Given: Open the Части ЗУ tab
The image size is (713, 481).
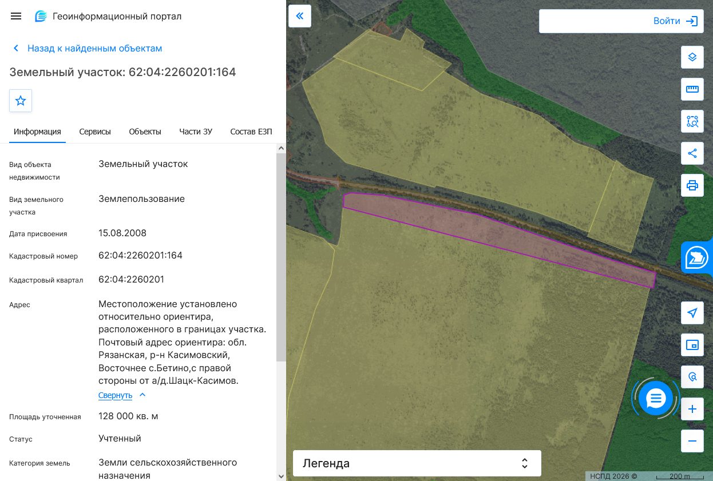Looking at the screenshot, I should (196, 132).
